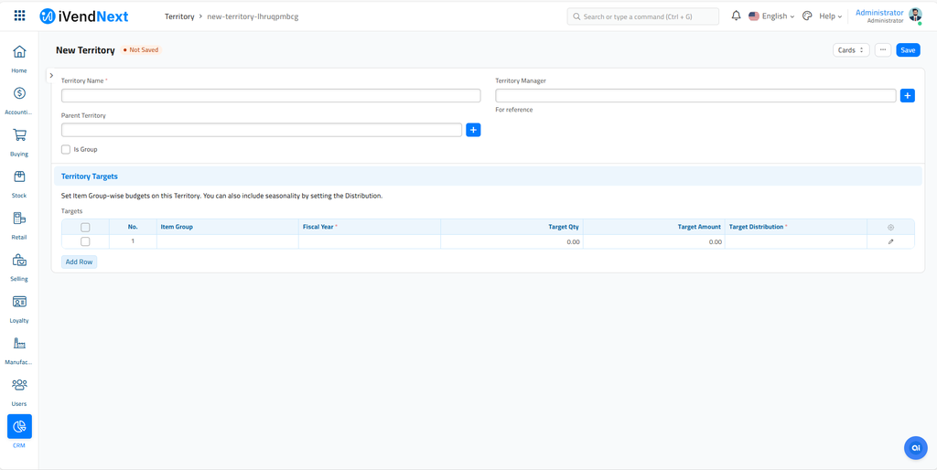Click the notifications bell icon
Viewport: 937px width, 470px height.
(737, 16)
